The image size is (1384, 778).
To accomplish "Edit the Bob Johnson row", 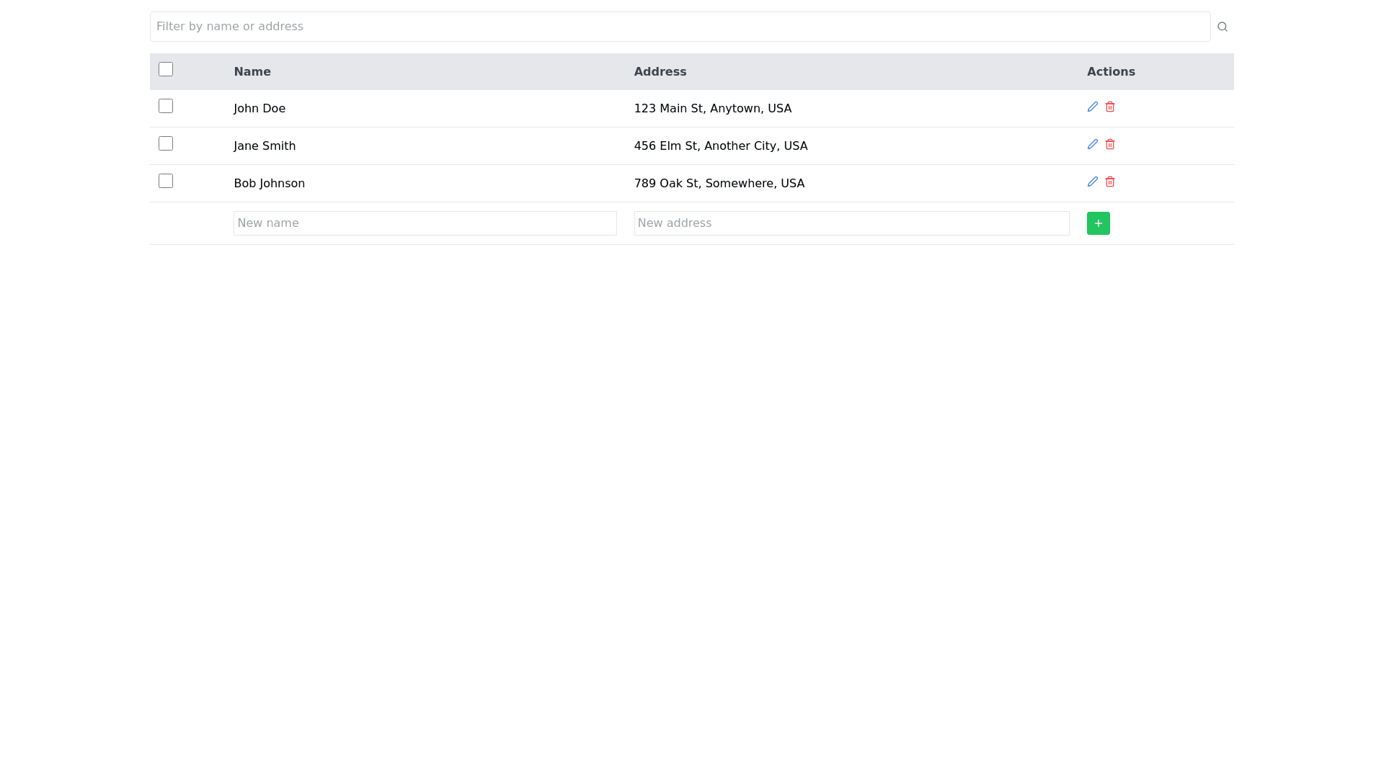I will click(1092, 182).
